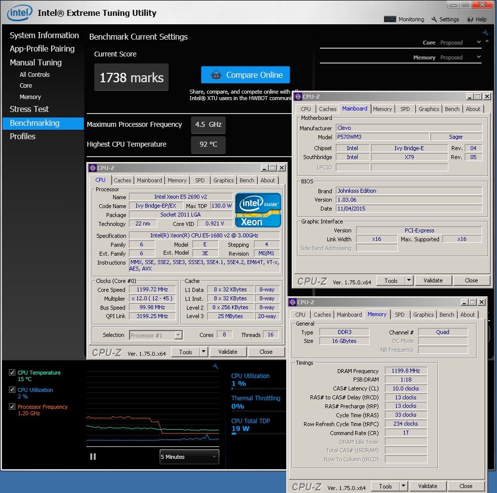Click the Maximum Processor Frequency 4.5 GHz value
This screenshot has height=493, width=497.
point(208,124)
